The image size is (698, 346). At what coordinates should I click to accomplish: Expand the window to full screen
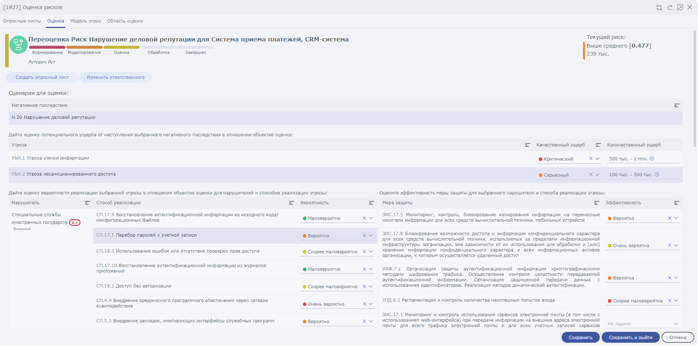pos(680,8)
